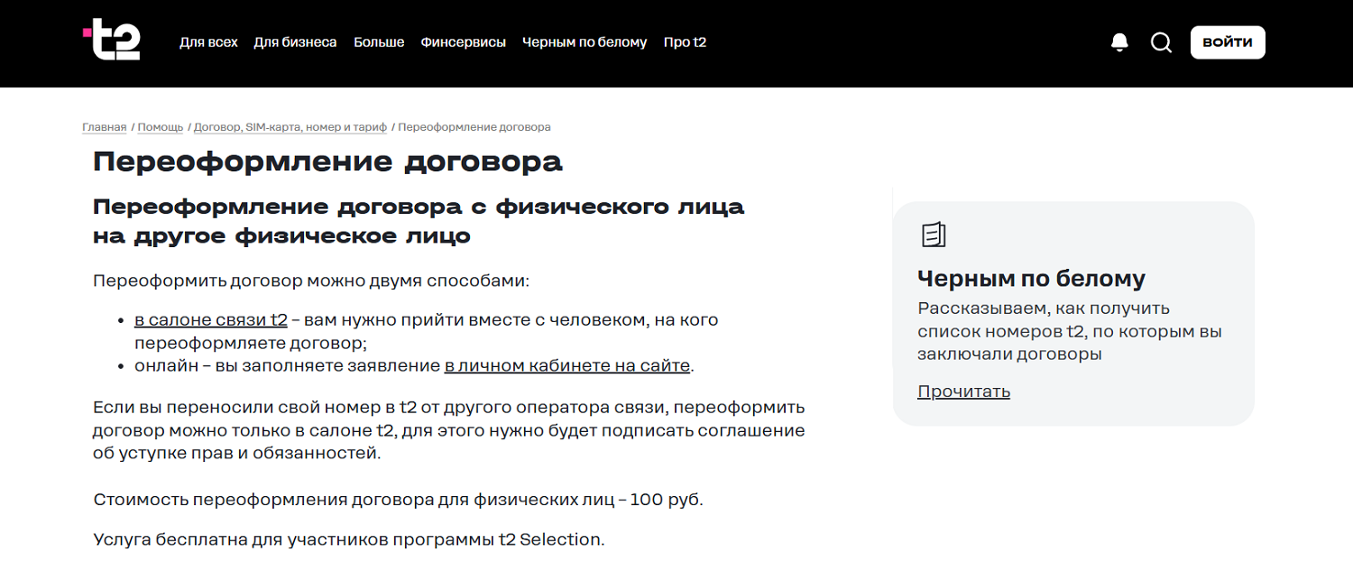Follow the в салоне связи t2 link
The width and height of the screenshot is (1353, 571).
pos(211,319)
